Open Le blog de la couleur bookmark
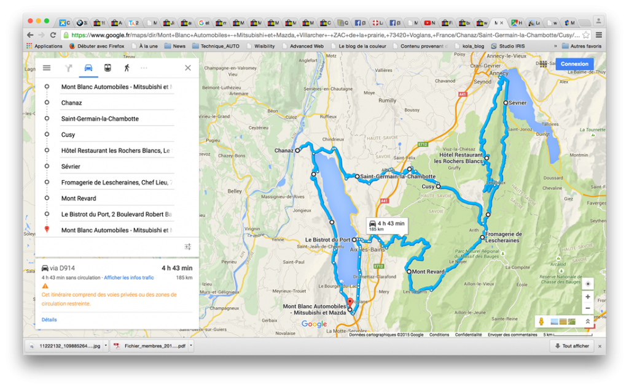 coord(358,46)
